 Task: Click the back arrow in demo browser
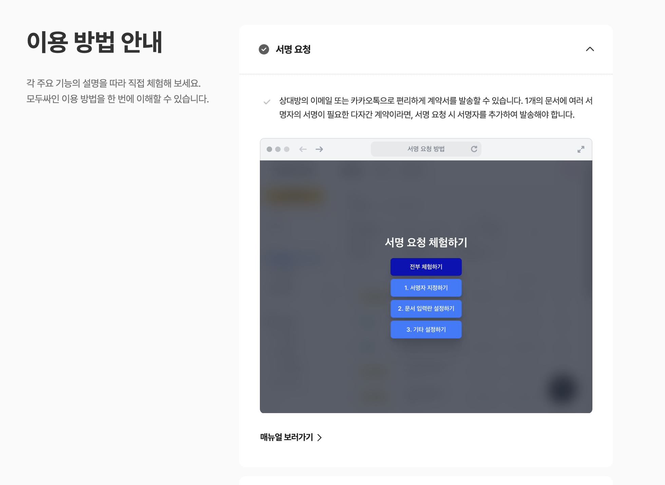click(303, 149)
